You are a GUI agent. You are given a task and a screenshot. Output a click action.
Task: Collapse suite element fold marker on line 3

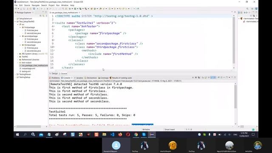54,23
